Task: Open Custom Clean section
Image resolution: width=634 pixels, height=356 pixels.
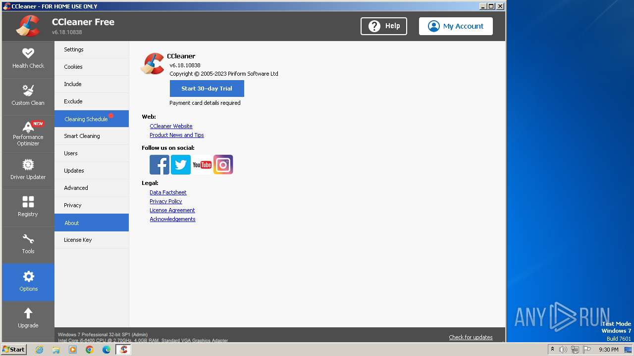Action: click(x=28, y=96)
